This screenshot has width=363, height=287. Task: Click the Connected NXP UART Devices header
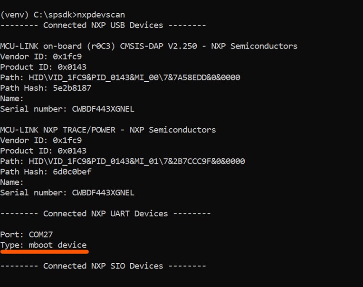click(105, 213)
